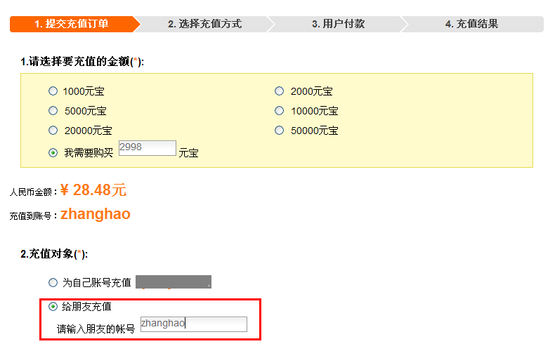555x351 pixels.
Task: Click the 请输入朋友的帐号 label
Action: 96,329
